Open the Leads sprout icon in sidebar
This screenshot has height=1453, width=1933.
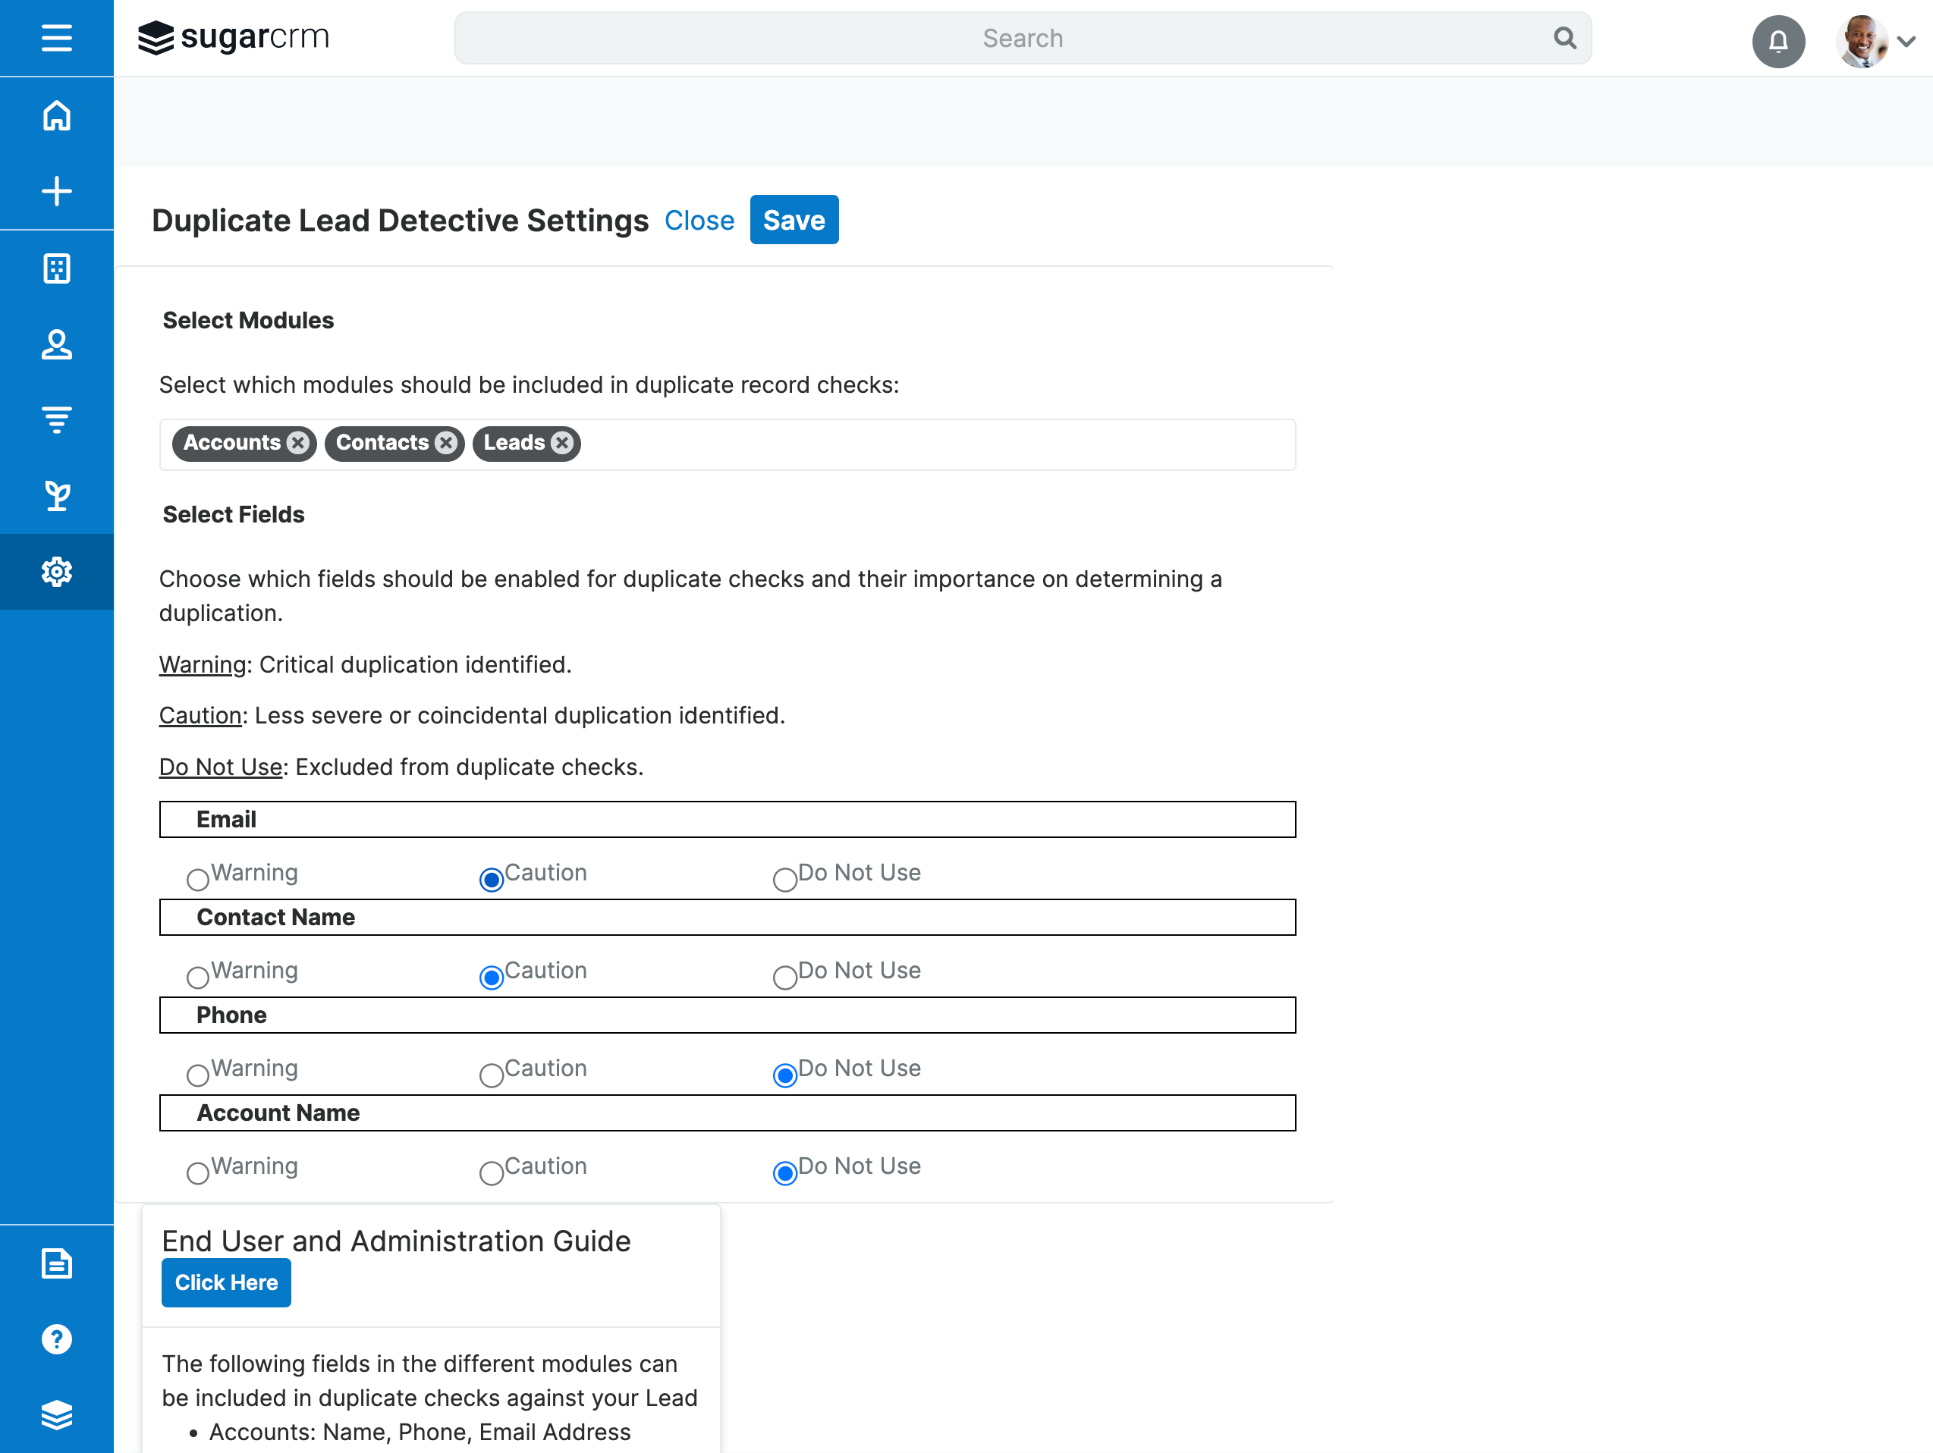coord(57,496)
